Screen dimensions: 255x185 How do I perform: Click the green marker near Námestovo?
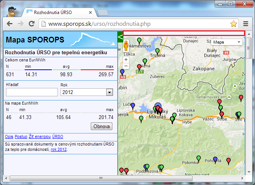[139, 41]
